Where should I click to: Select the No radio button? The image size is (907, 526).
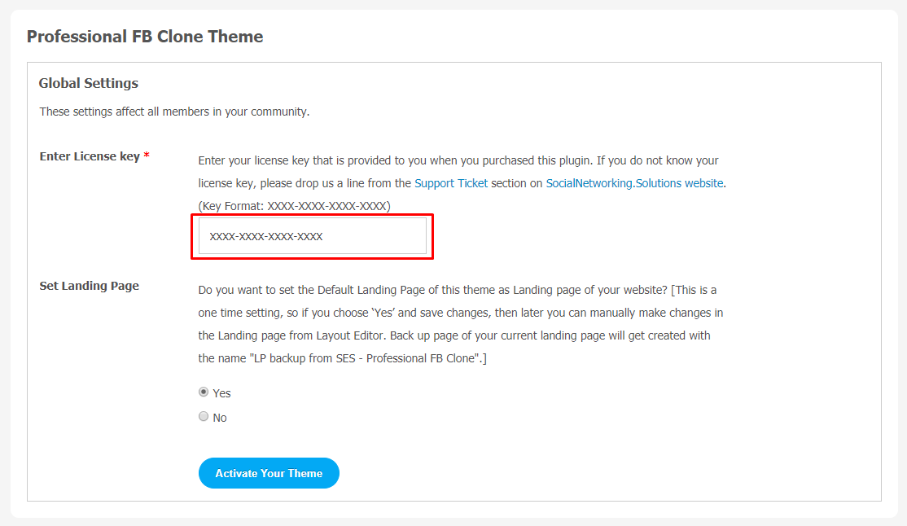204,417
